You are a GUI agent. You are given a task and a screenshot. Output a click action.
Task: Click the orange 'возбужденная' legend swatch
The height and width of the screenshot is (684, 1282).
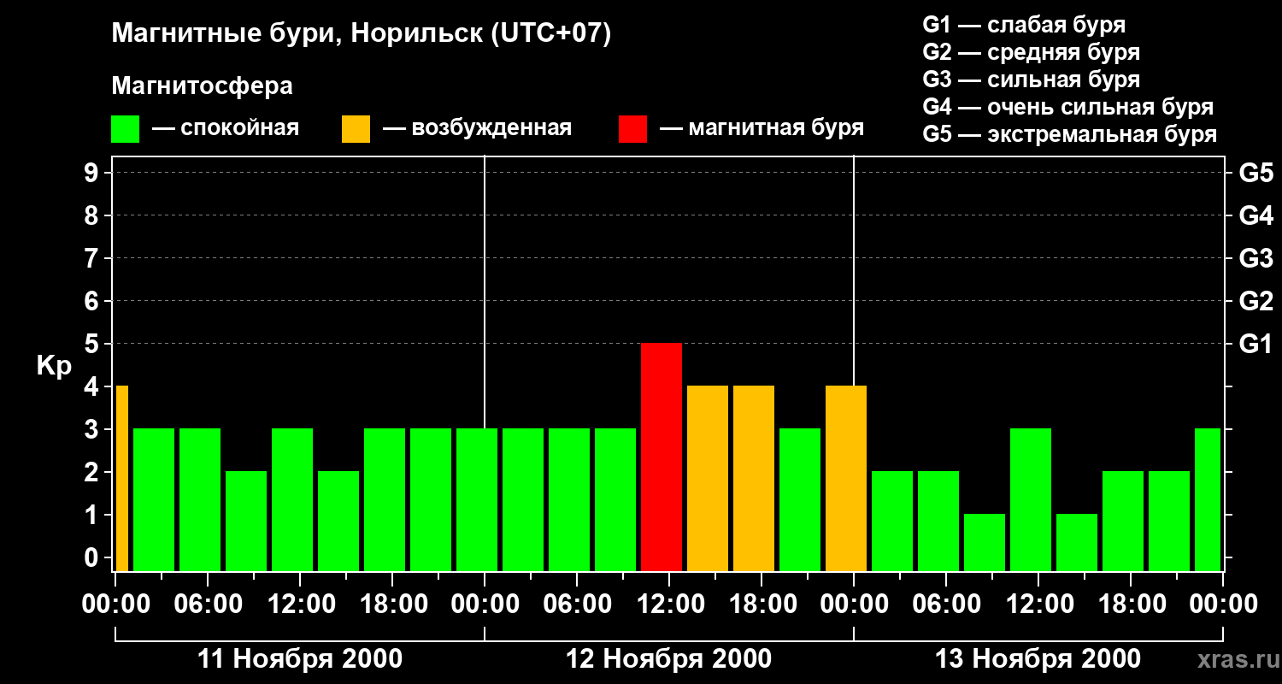click(x=356, y=129)
